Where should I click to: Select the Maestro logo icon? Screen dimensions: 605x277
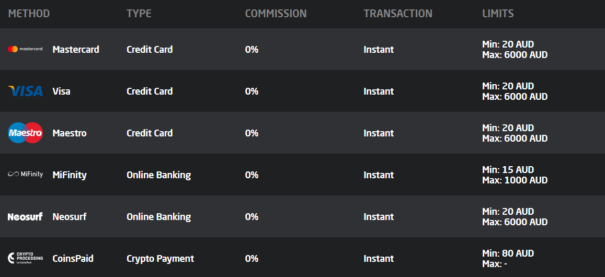pos(25,133)
